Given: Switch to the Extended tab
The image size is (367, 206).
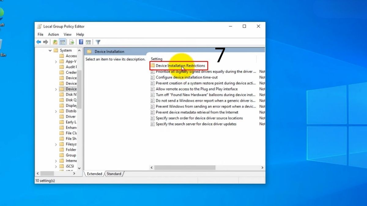Looking at the screenshot, I should [x=95, y=174].
